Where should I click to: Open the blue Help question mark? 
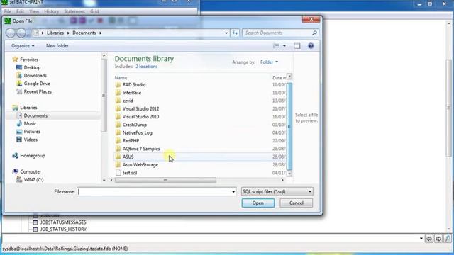tap(311, 46)
